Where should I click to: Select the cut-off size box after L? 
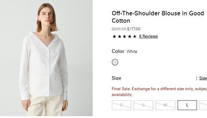coord(203,105)
